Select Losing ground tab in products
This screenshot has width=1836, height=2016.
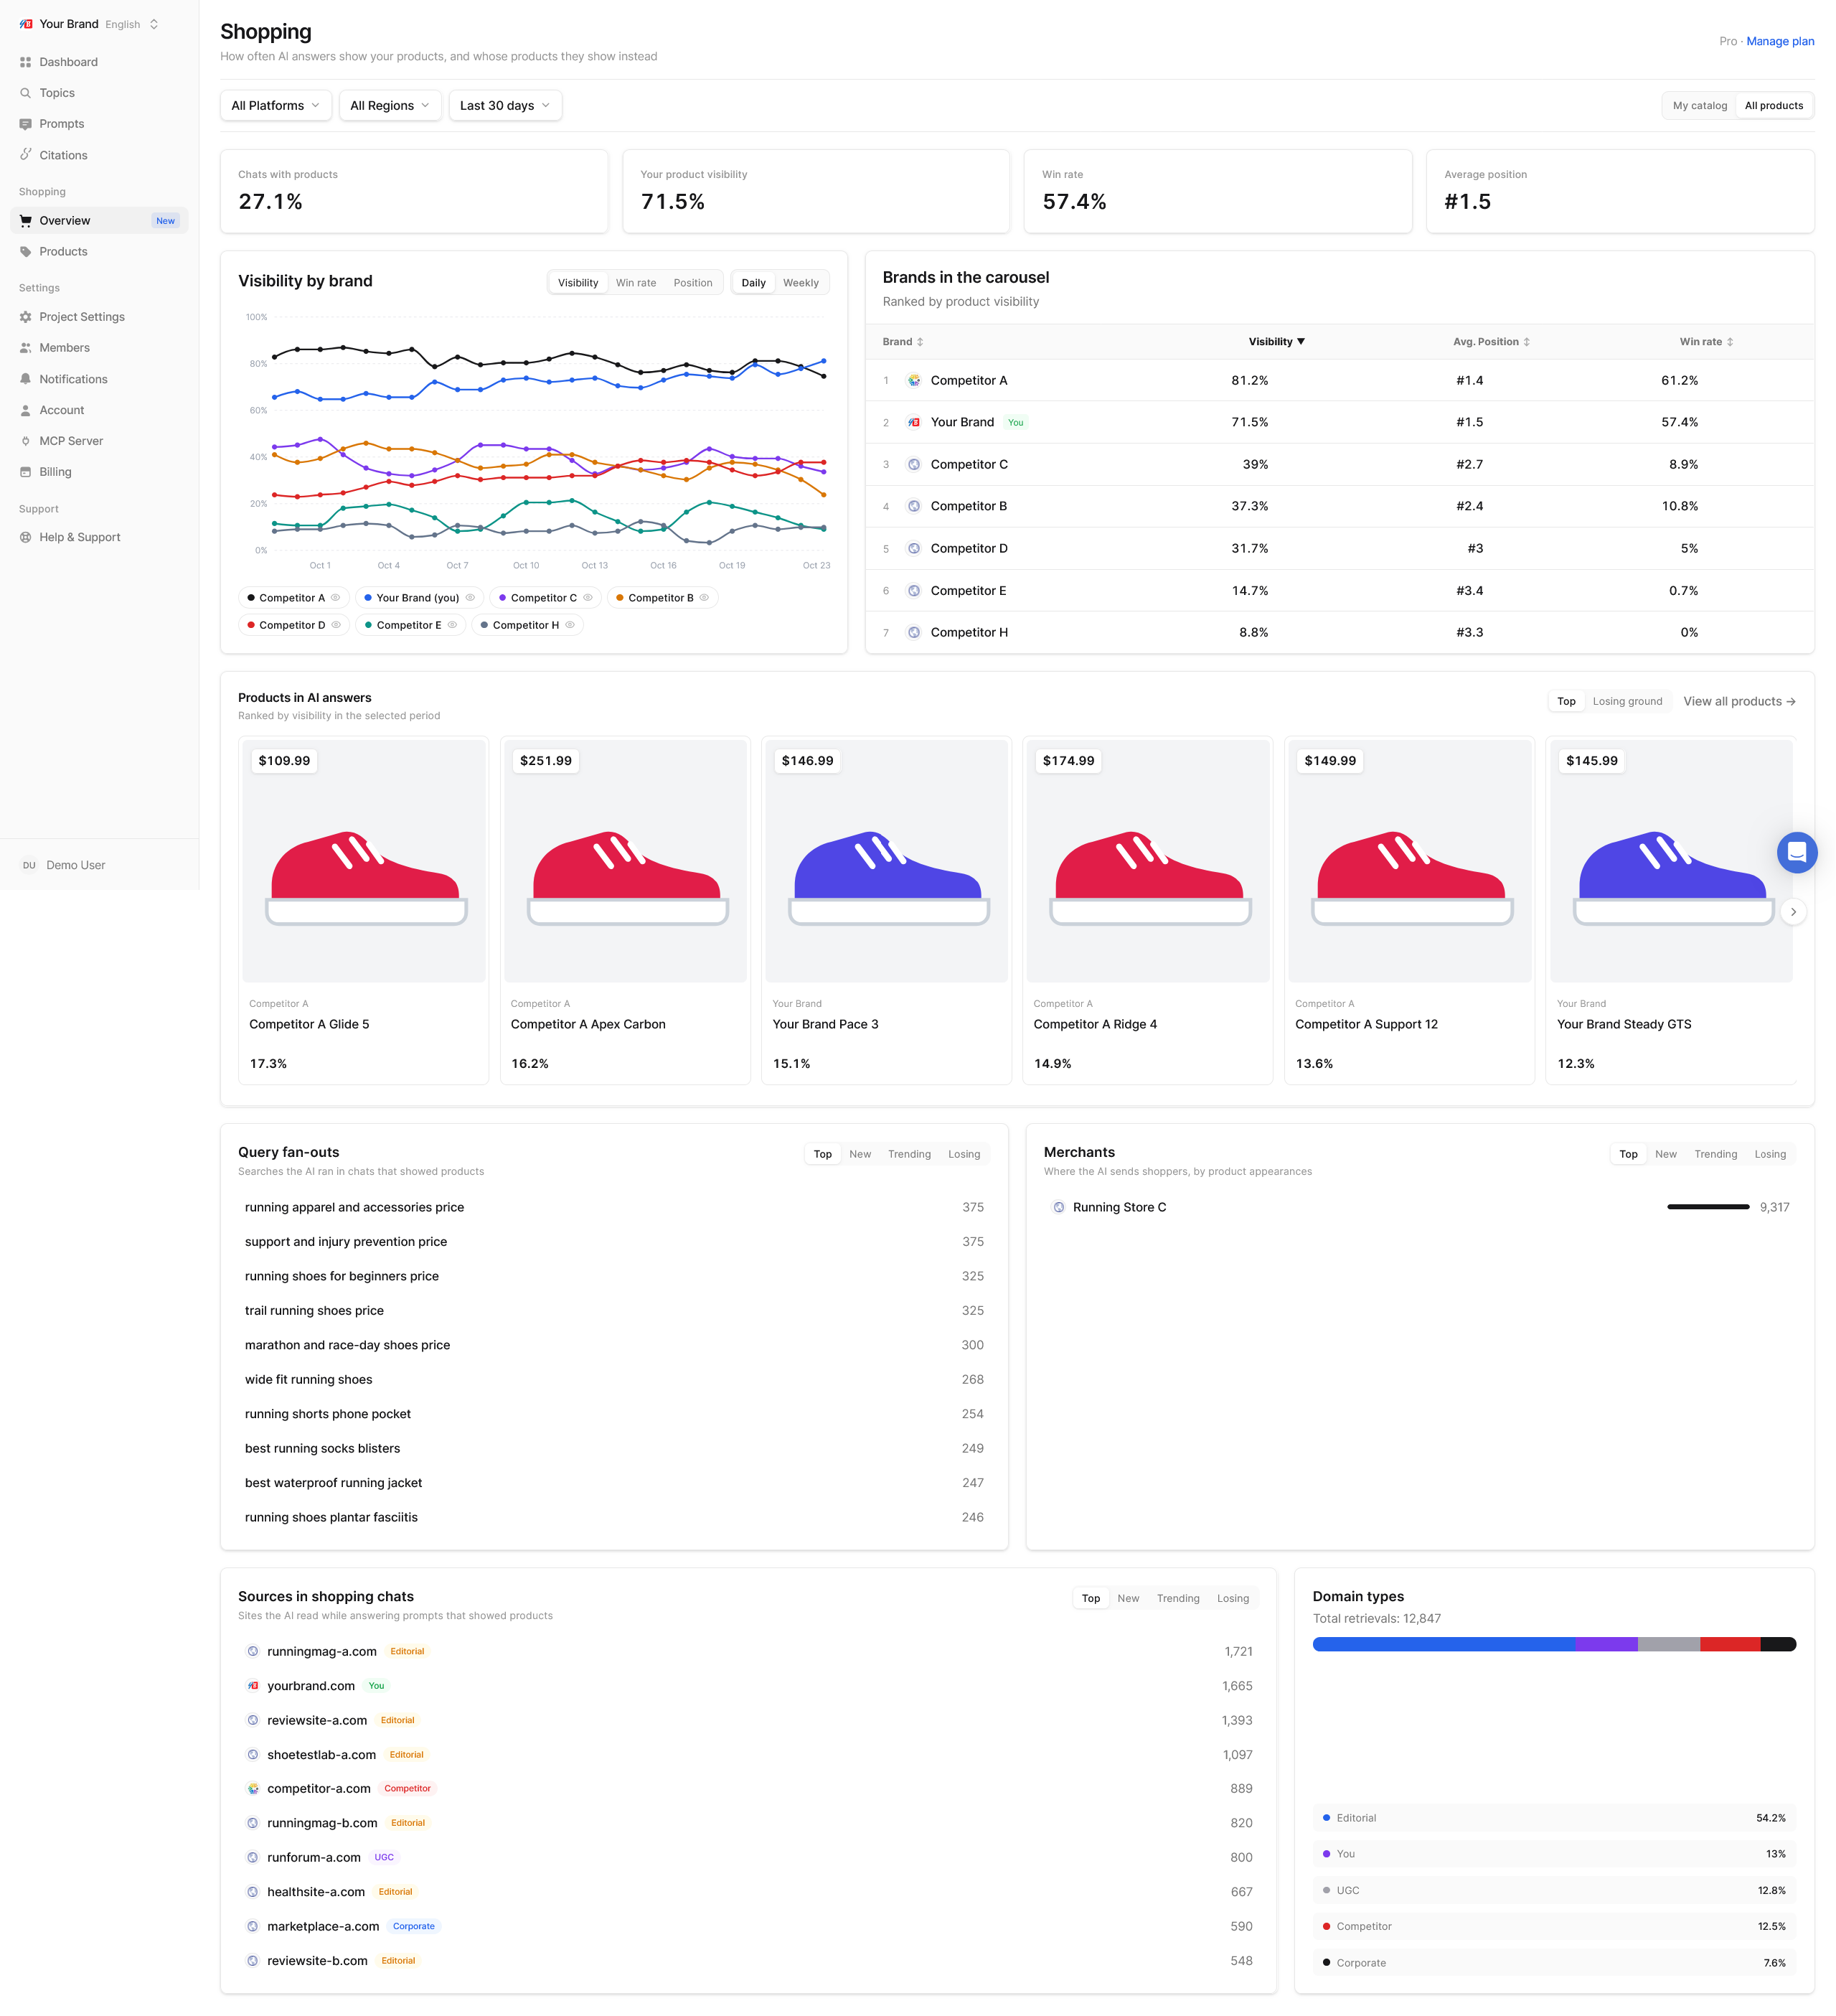click(1627, 701)
